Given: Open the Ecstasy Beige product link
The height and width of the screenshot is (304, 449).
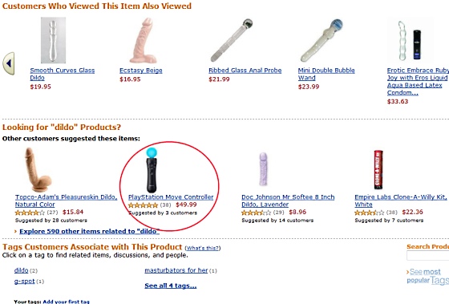Looking at the screenshot, I should tap(141, 71).
